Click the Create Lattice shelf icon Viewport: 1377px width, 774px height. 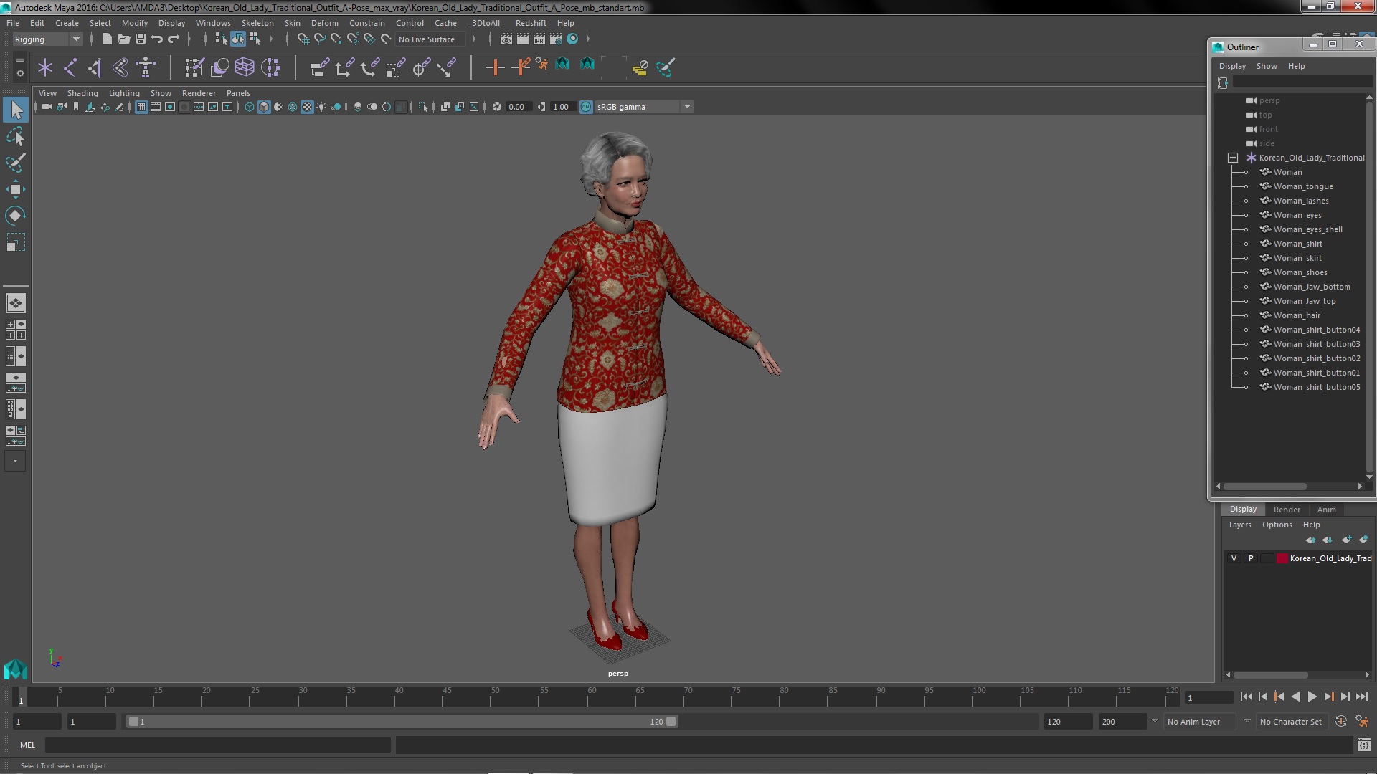pyautogui.click(x=245, y=67)
